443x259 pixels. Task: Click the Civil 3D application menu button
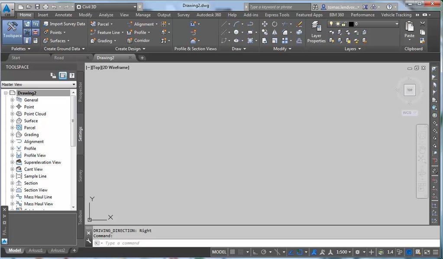point(8,10)
